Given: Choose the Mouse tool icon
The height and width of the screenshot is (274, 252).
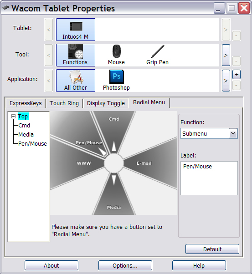Looking at the screenshot, I should pos(116,55).
